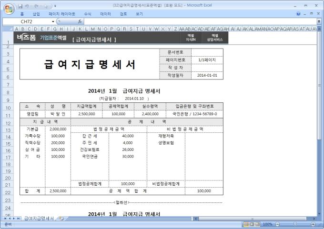324x229 pixels.
Task: Click the Insert Worksheet tab icon
Action: point(61,219)
